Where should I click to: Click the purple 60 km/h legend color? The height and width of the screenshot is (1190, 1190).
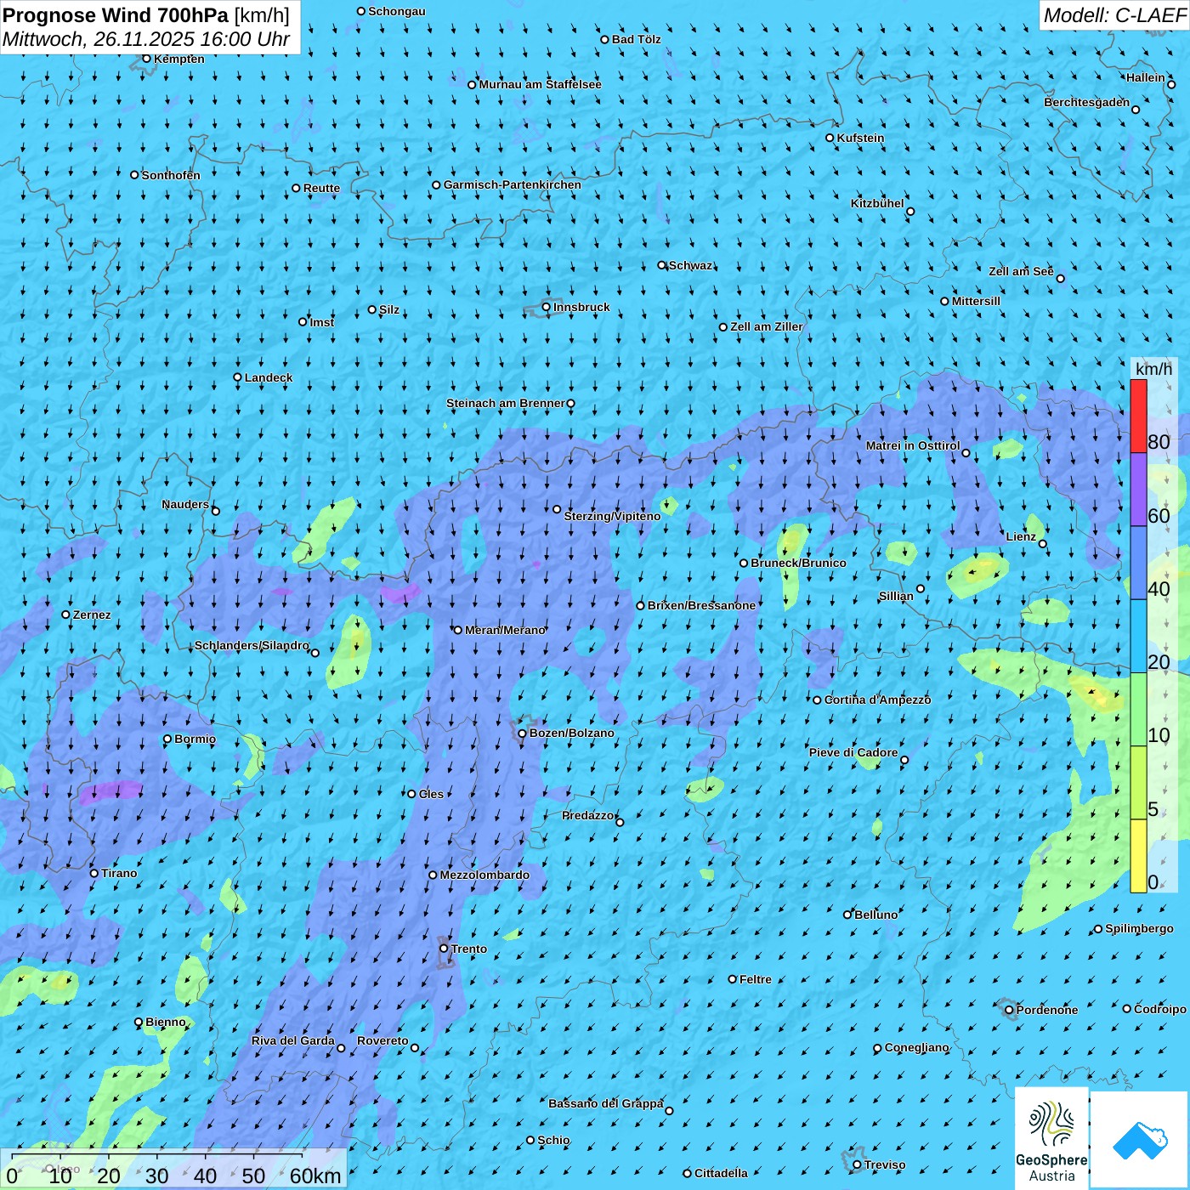point(1138,490)
